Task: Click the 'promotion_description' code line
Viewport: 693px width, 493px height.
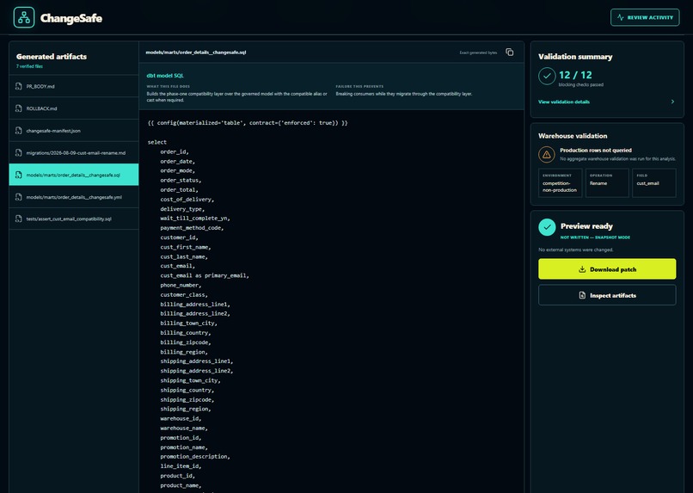Action: point(195,456)
